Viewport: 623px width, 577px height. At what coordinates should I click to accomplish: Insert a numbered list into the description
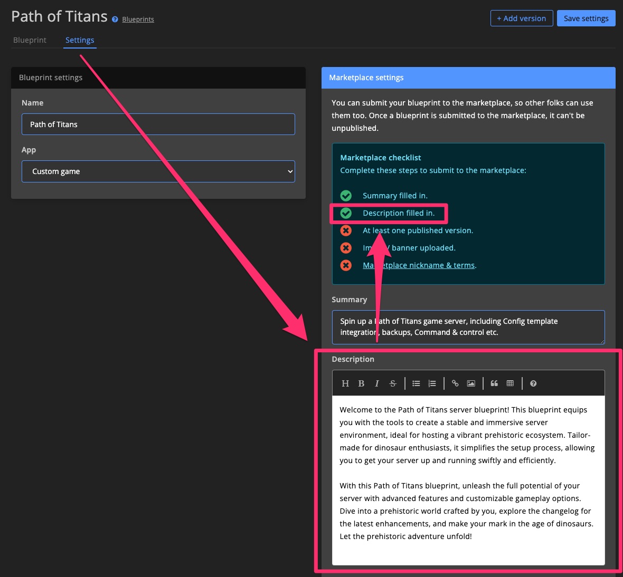[432, 383]
